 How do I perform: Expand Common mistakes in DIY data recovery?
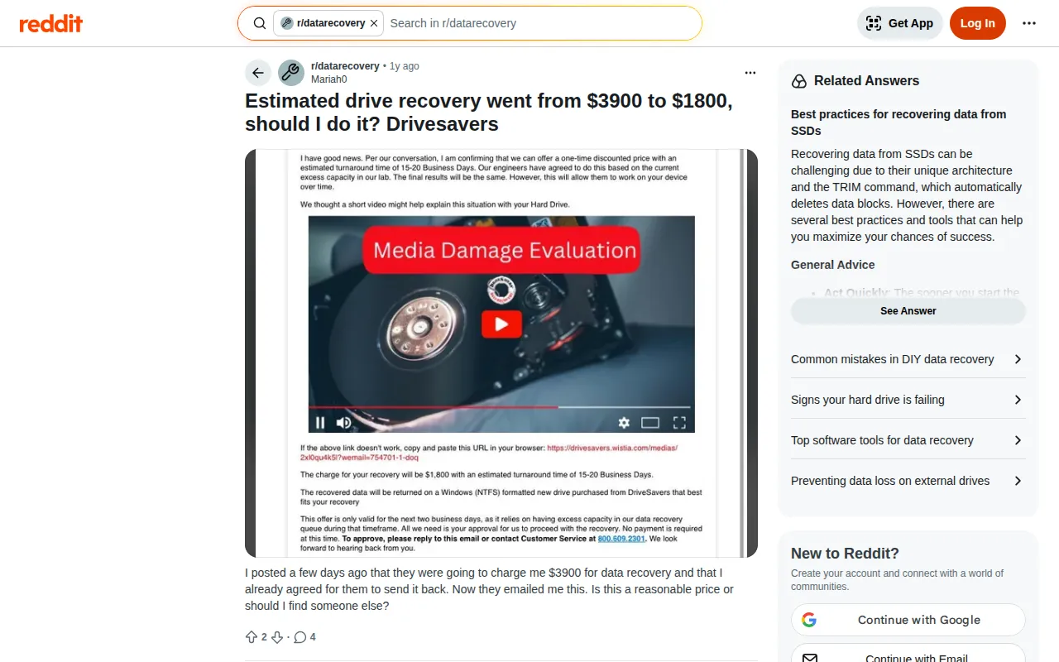click(908, 359)
